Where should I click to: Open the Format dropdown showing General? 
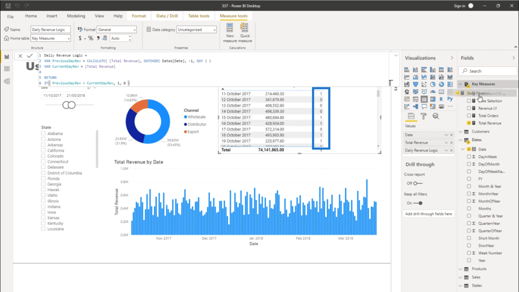coord(117,30)
